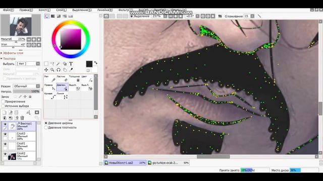
Task: Select the Eyedropper tool
Action: pos(71,70)
